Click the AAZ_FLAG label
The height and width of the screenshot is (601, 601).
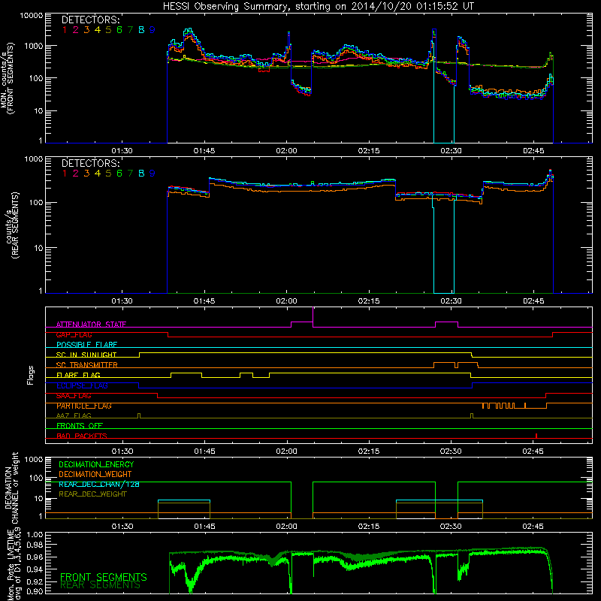[74, 415]
